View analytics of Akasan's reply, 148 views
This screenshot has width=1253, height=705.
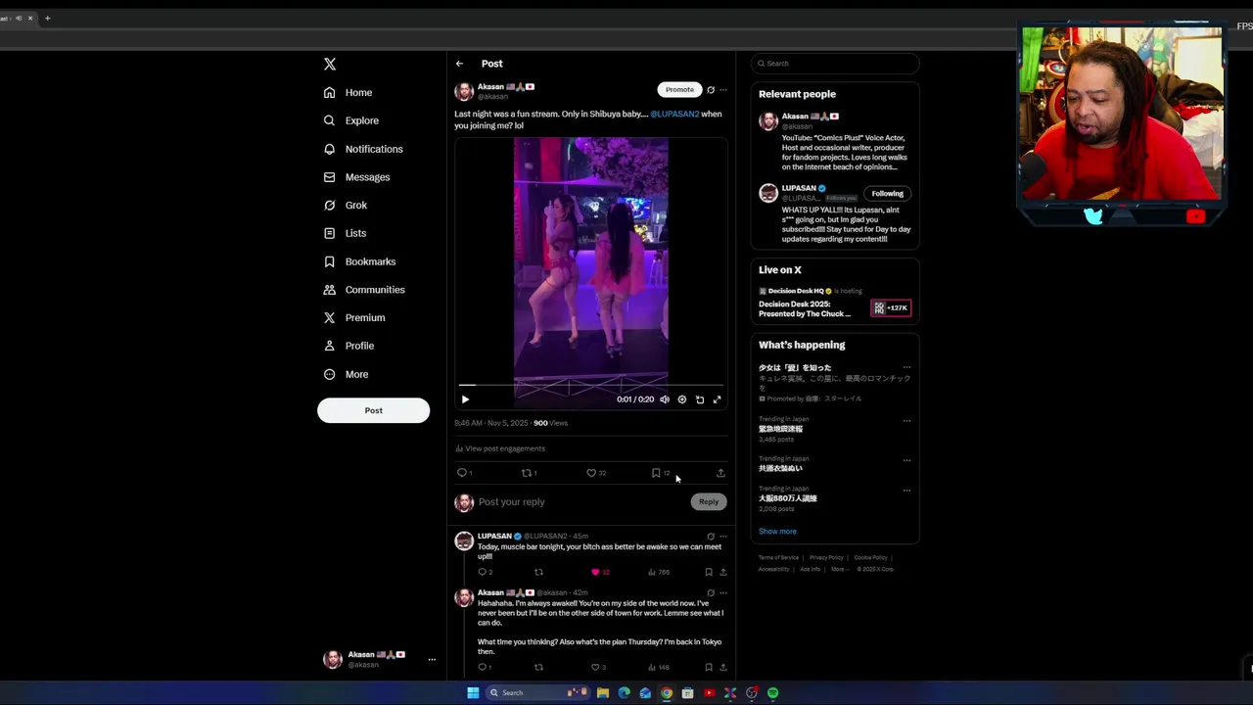click(x=659, y=668)
